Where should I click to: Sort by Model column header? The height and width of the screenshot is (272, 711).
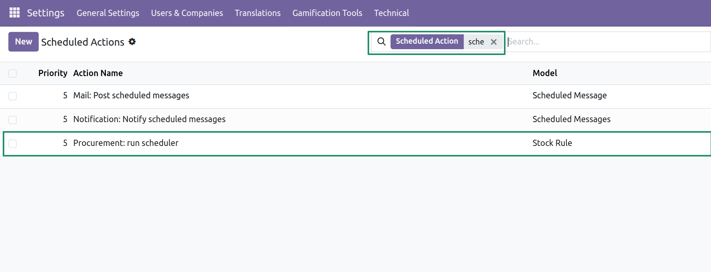click(x=545, y=73)
